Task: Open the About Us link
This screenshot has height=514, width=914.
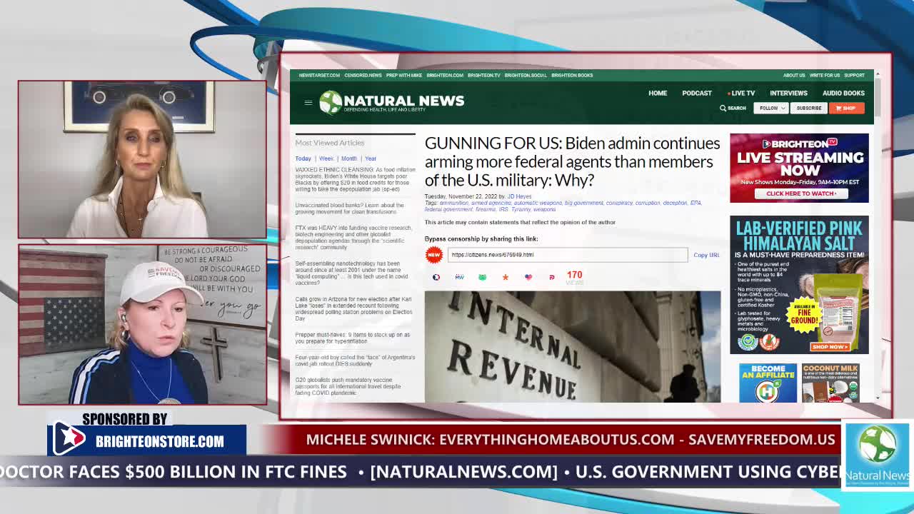Action: tap(794, 75)
